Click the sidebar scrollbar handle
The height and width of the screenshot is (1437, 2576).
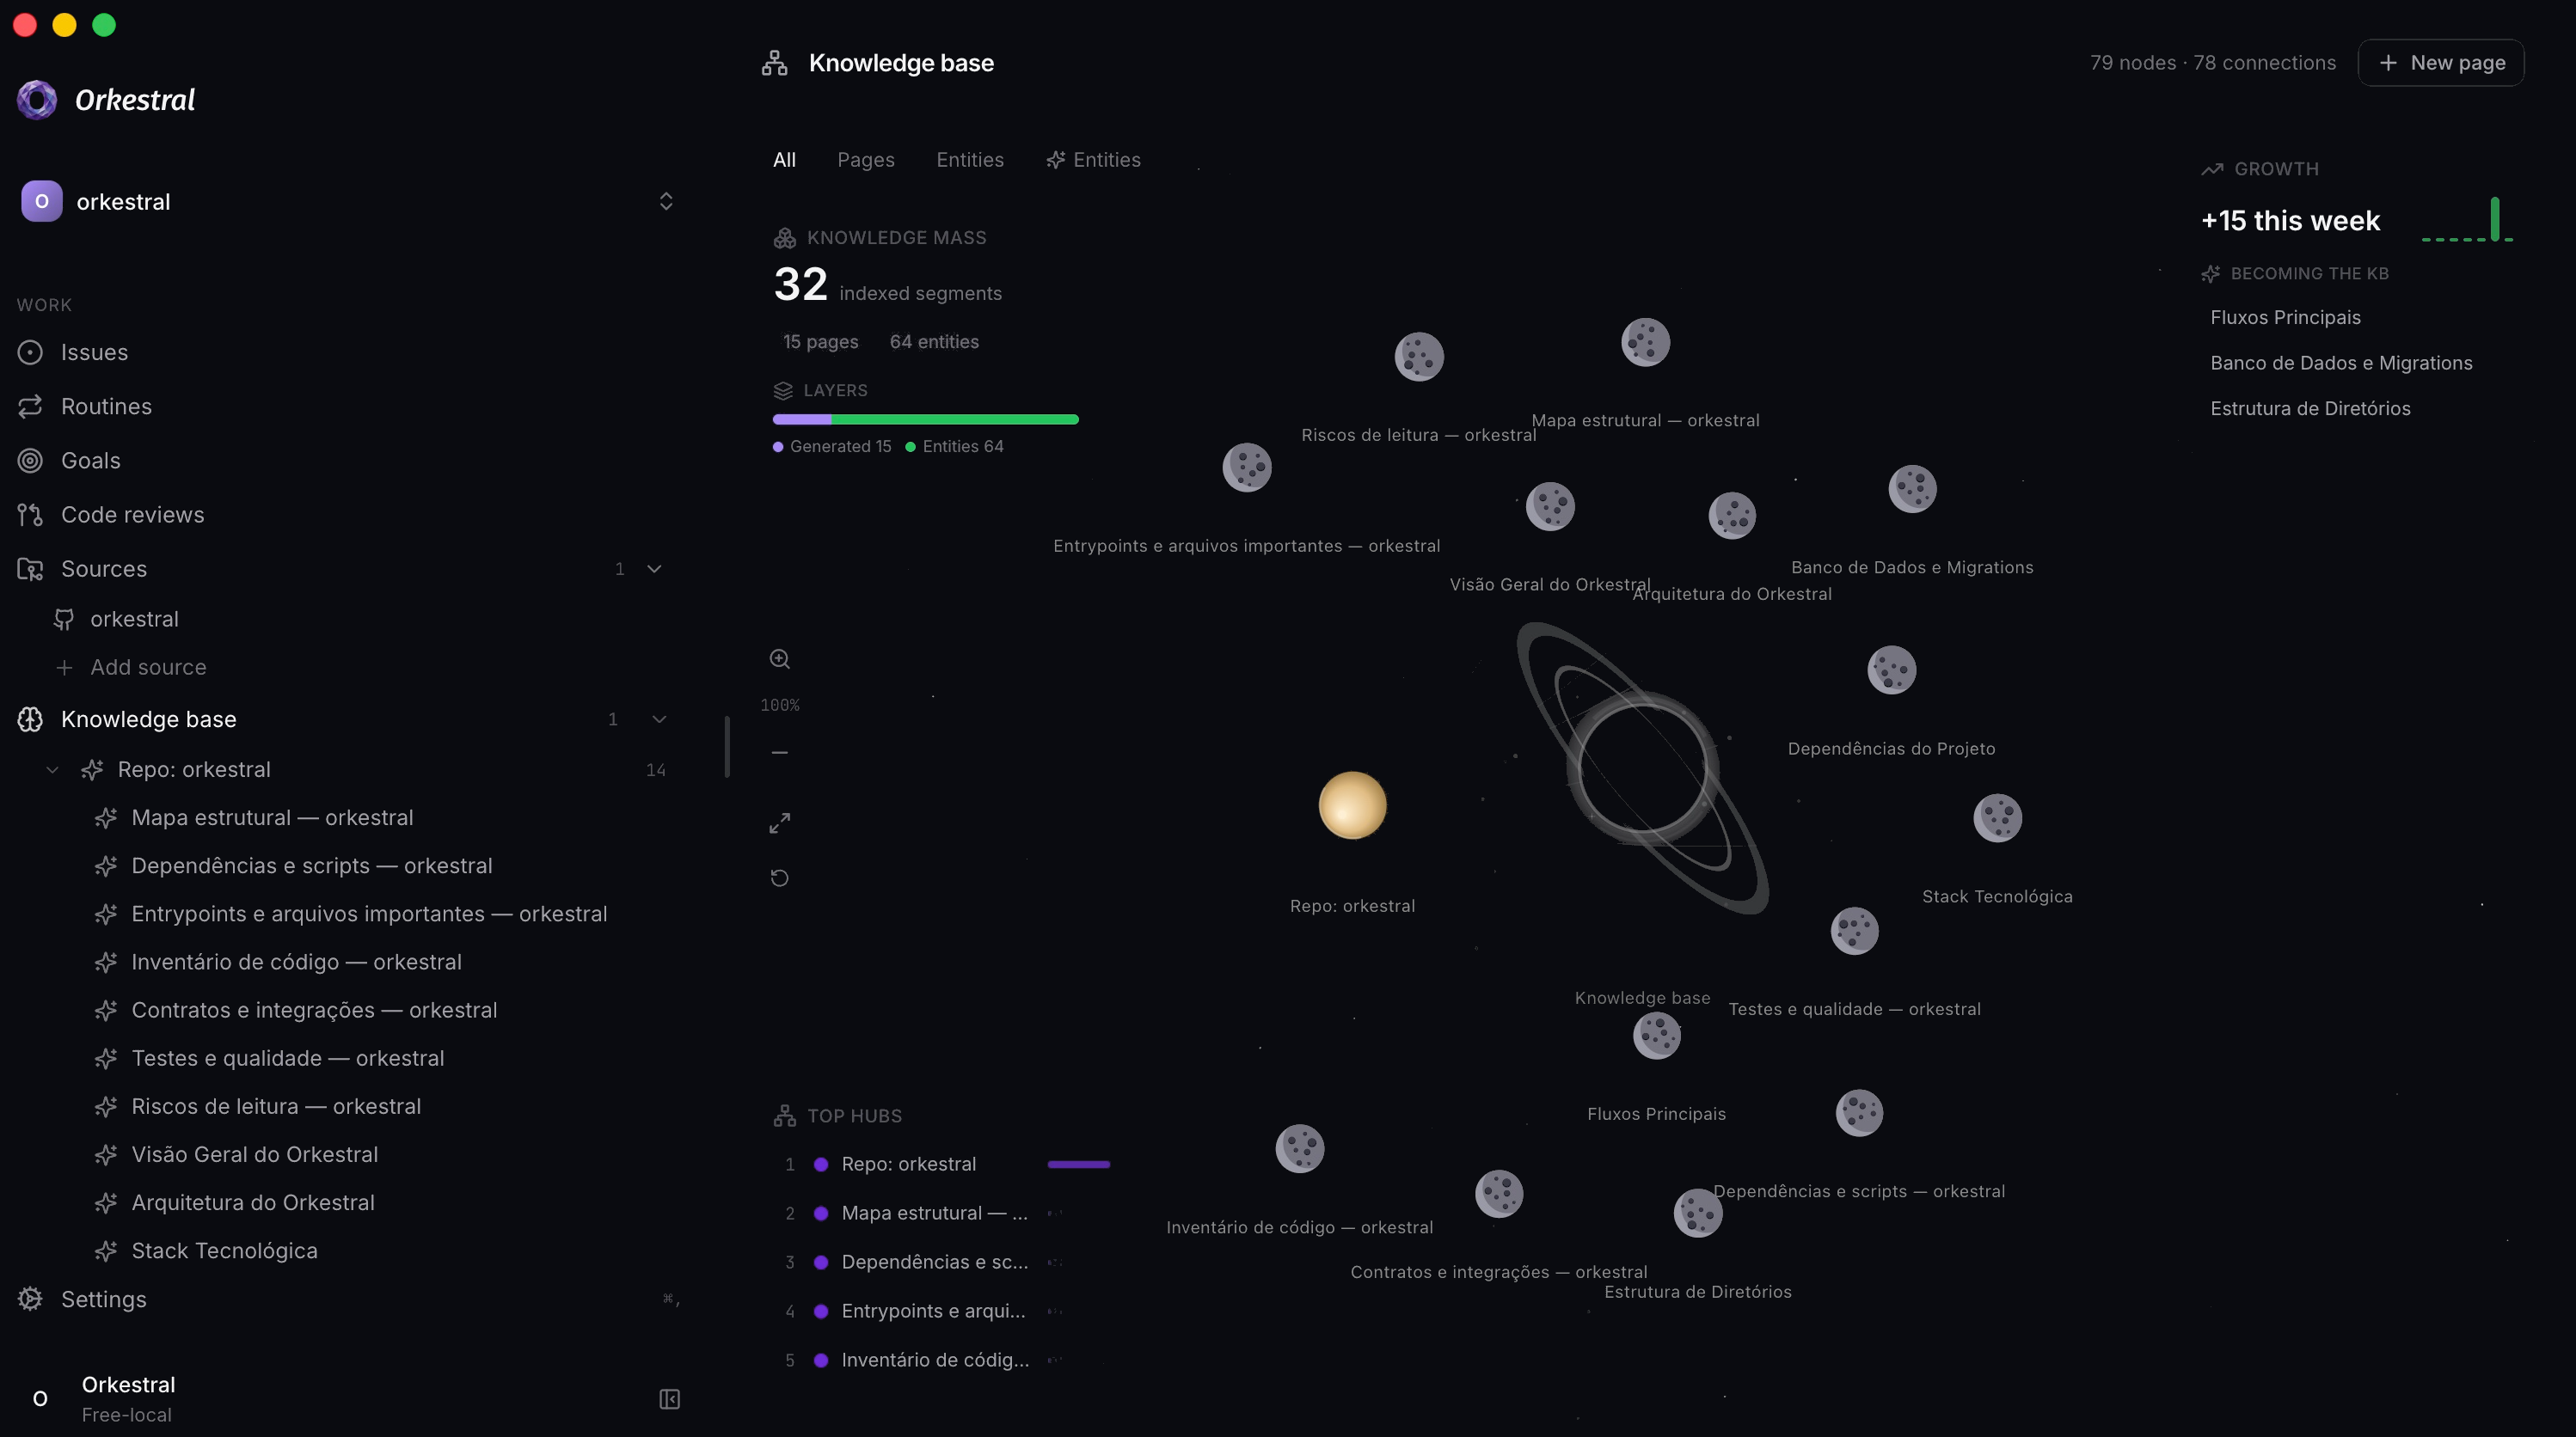(727, 745)
